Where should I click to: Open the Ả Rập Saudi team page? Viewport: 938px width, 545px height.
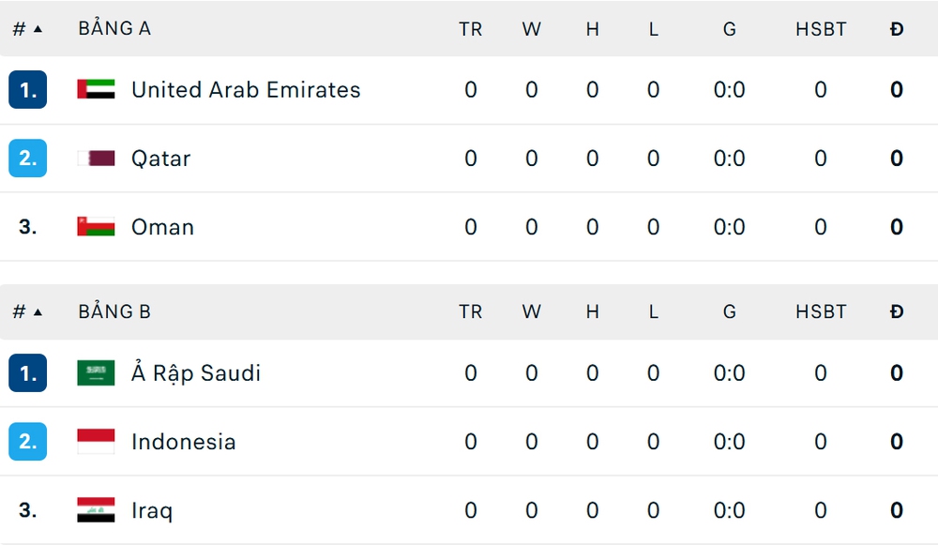195,373
